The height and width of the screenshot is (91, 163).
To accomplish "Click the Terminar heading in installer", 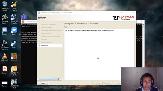I will tap(42, 18).
